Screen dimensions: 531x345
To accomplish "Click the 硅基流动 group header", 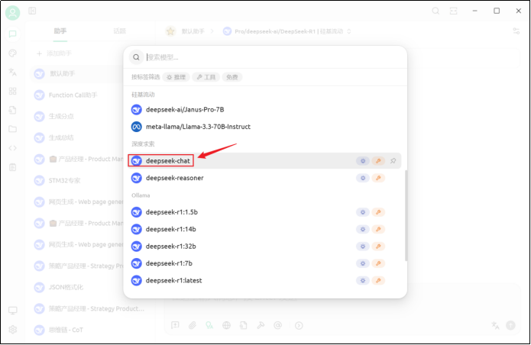I will (143, 95).
